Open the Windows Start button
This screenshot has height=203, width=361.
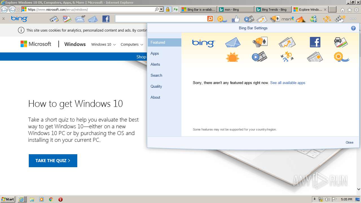(x=8, y=199)
